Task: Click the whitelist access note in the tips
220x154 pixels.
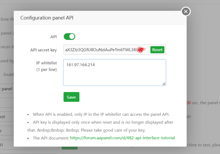Action: (x=101, y=114)
